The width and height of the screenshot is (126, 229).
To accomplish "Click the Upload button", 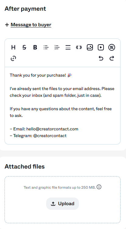I will click(x=63, y=204).
